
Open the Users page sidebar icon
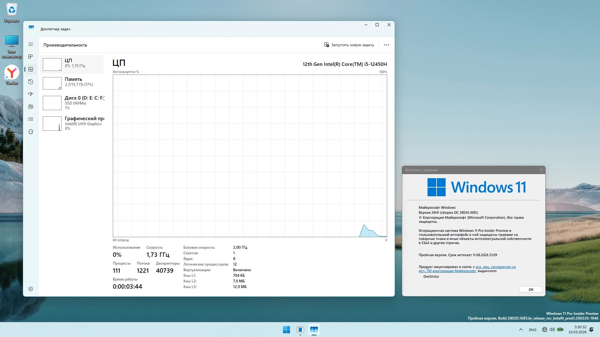pos(31,107)
